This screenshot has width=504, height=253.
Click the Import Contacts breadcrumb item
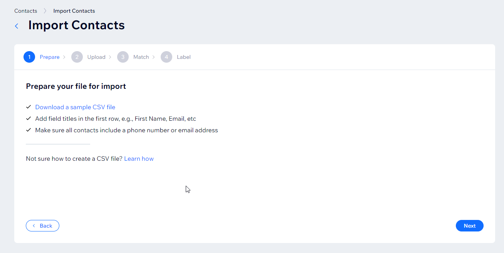(x=74, y=11)
